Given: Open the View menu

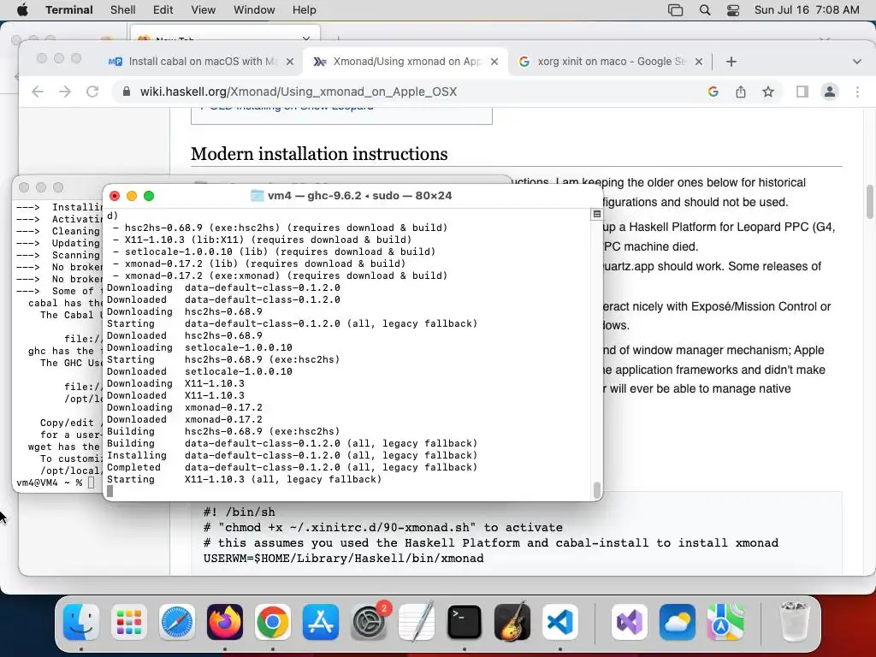Looking at the screenshot, I should [204, 10].
